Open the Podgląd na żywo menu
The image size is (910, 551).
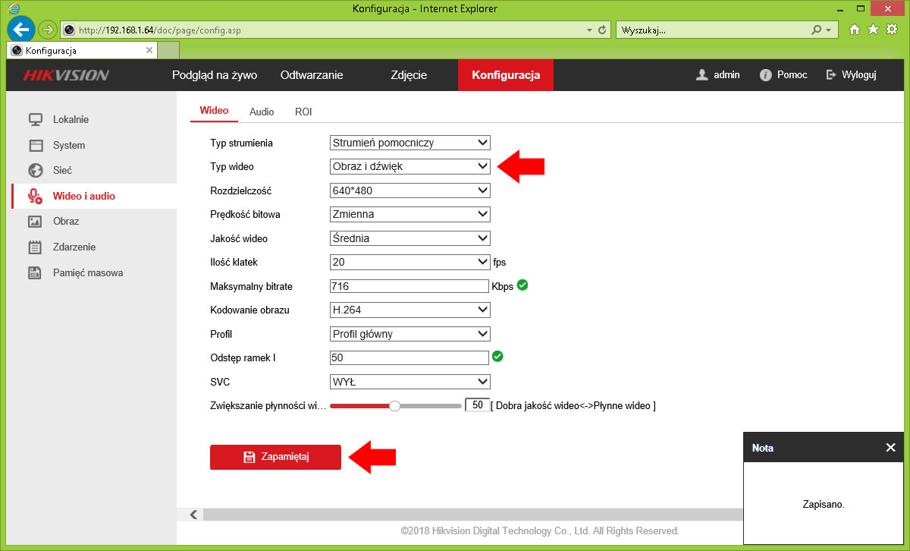[x=215, y=75]
